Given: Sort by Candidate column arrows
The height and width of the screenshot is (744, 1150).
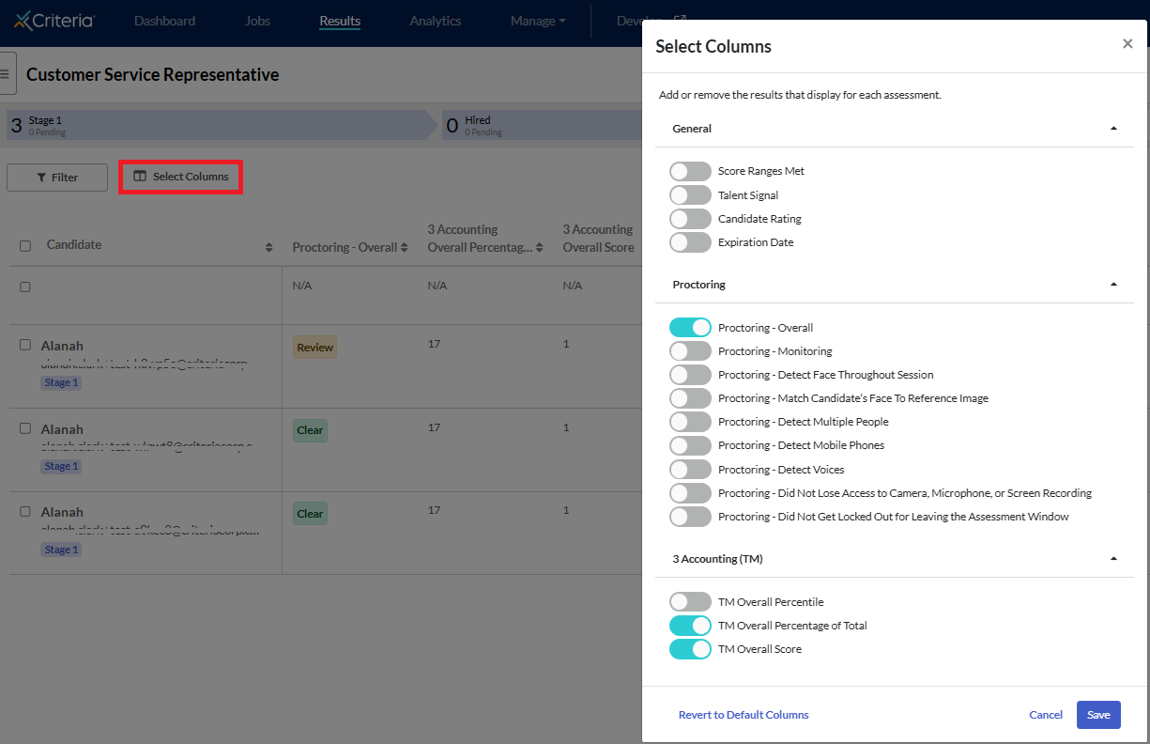Looking at the screenshot, I should coord(268,247).
